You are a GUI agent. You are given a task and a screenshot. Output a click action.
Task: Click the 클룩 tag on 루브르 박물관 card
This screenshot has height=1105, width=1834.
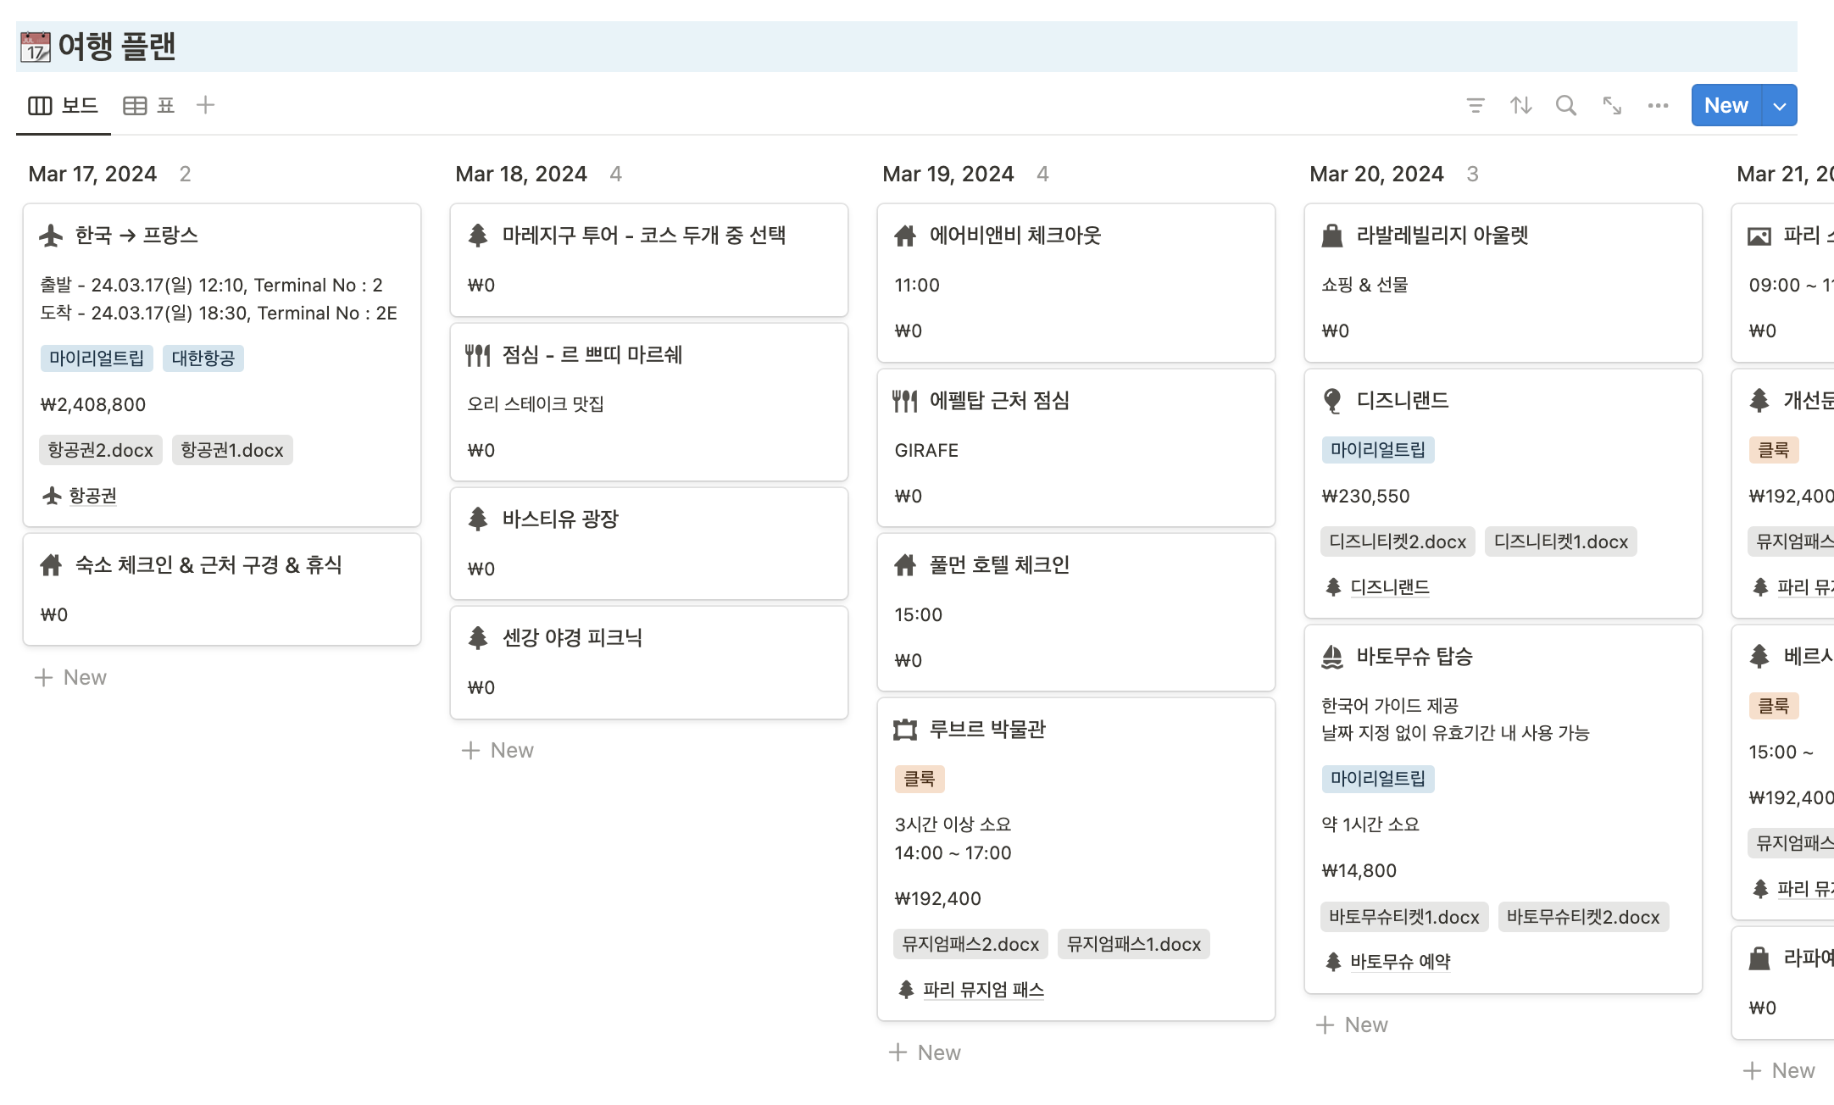coord(920,779)
